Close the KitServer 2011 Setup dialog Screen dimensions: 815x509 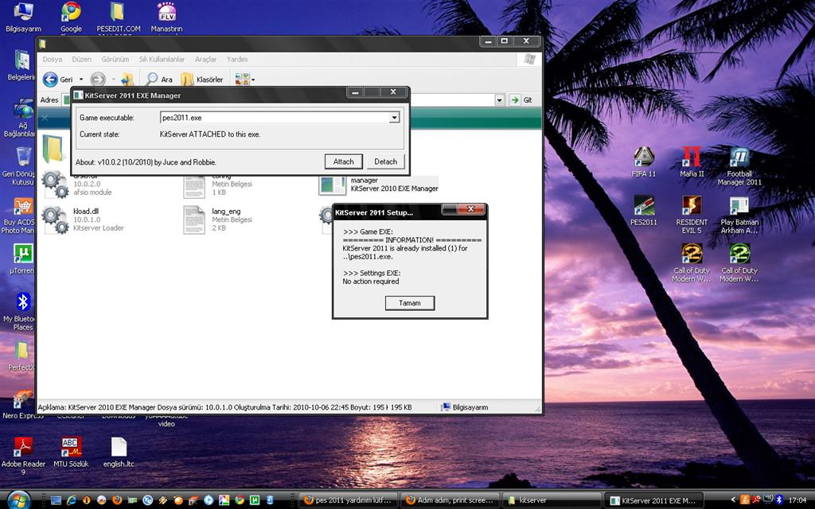click(x=471, y=209)
